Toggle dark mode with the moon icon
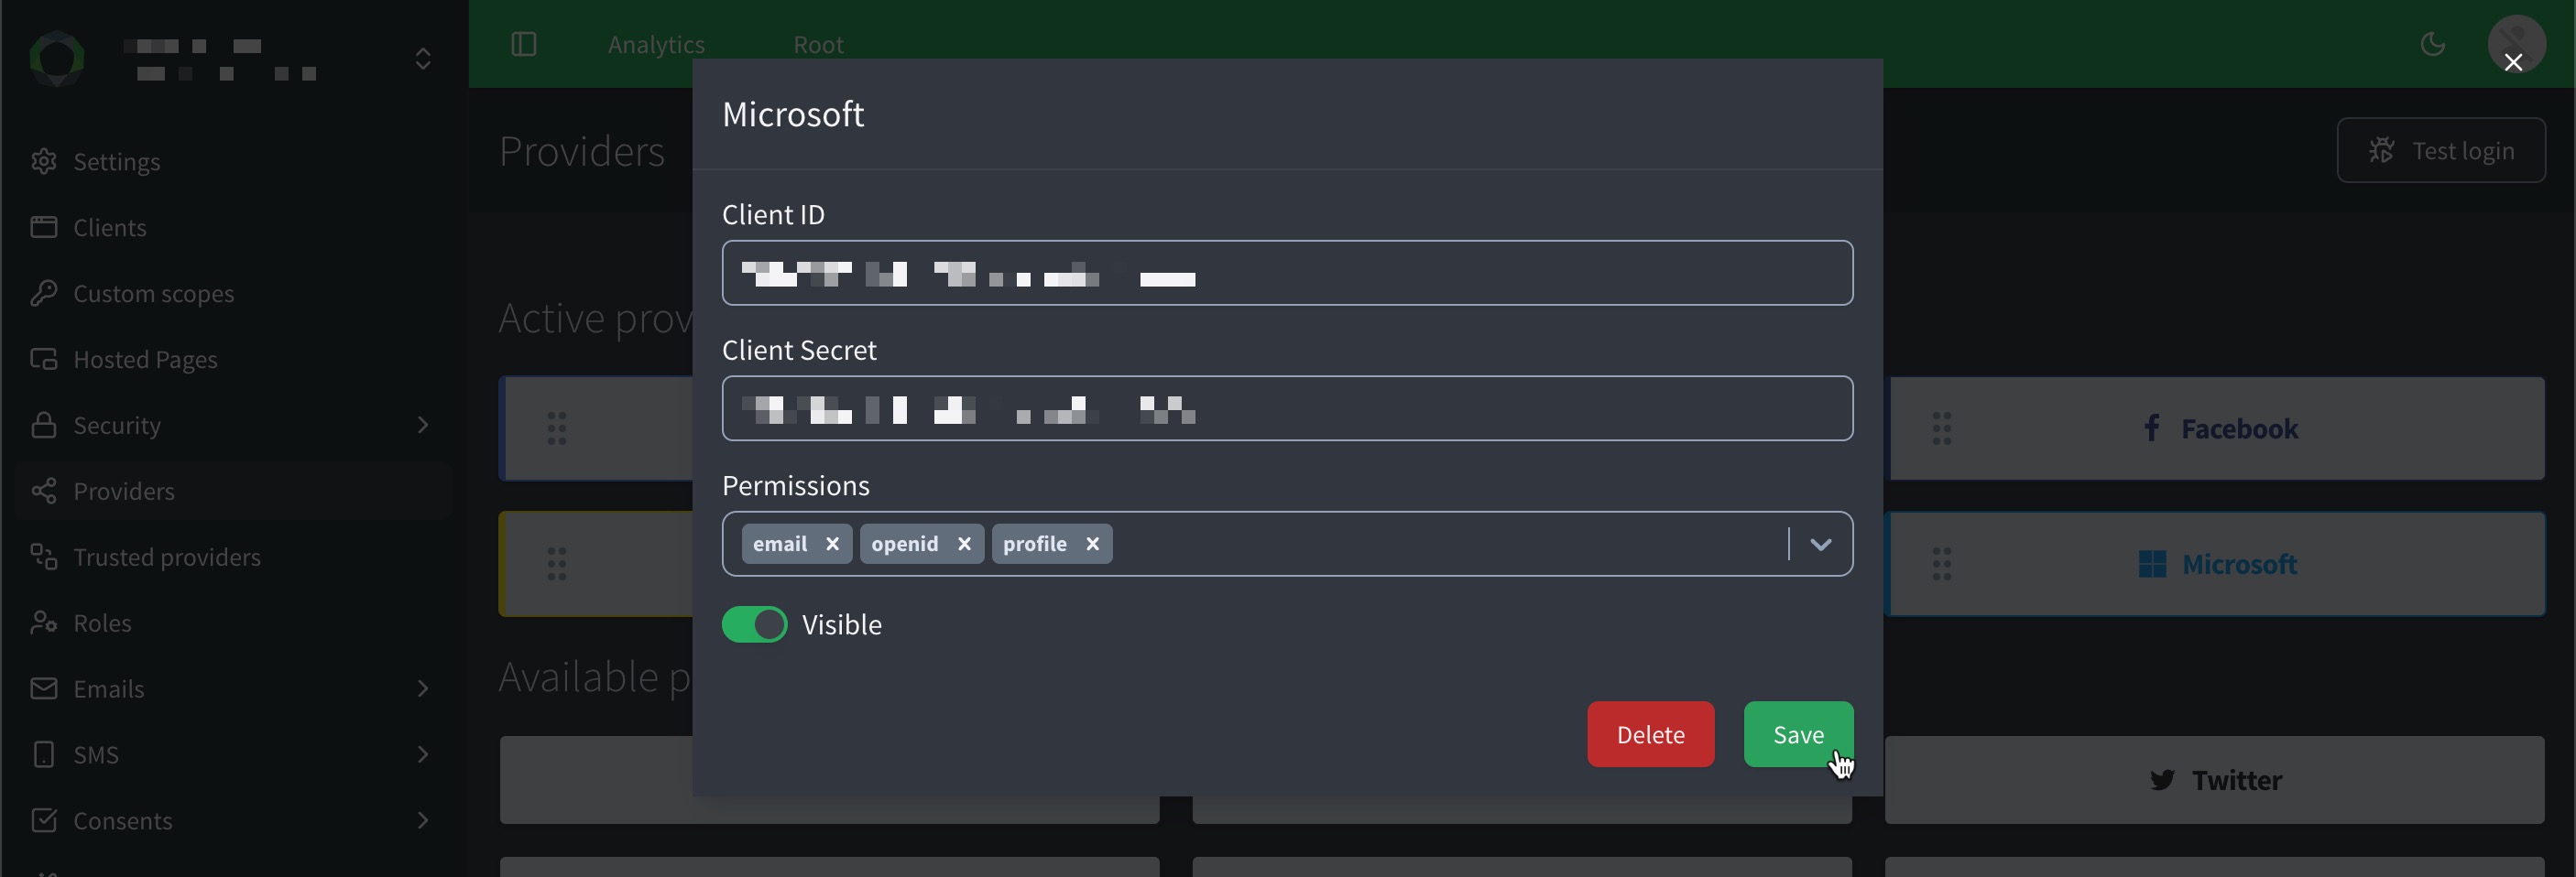 [x=2433, y=44]
